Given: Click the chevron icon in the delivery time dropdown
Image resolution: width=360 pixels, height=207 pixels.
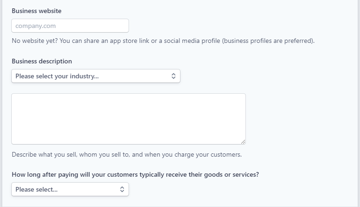Looking at the screenshot, I should [122, 189].
